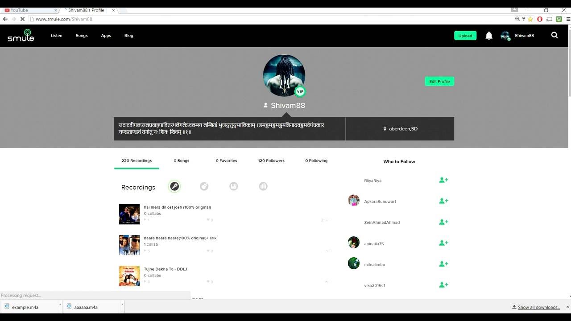Click the green extension icon
Screen dimensions: 571x321
coord(559,19)
